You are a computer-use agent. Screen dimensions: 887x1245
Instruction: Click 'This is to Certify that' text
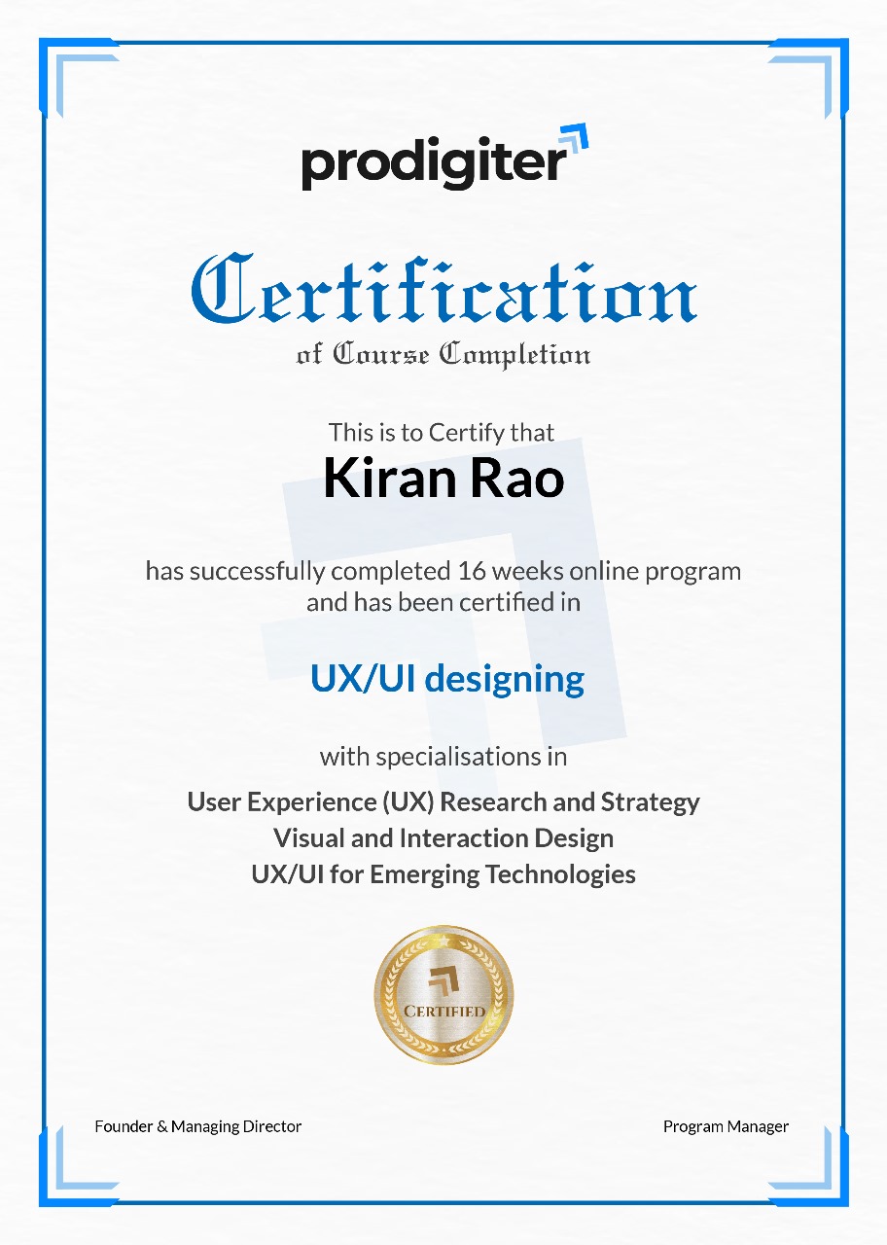coord(442,432)
